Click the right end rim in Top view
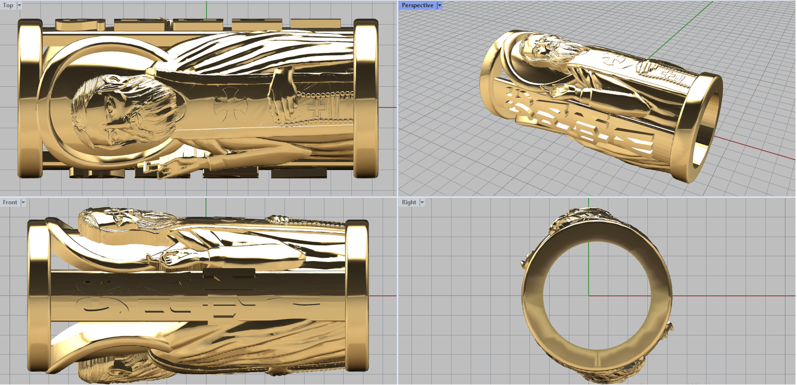Viewport: 797px width, 385px height. [366, 99]
